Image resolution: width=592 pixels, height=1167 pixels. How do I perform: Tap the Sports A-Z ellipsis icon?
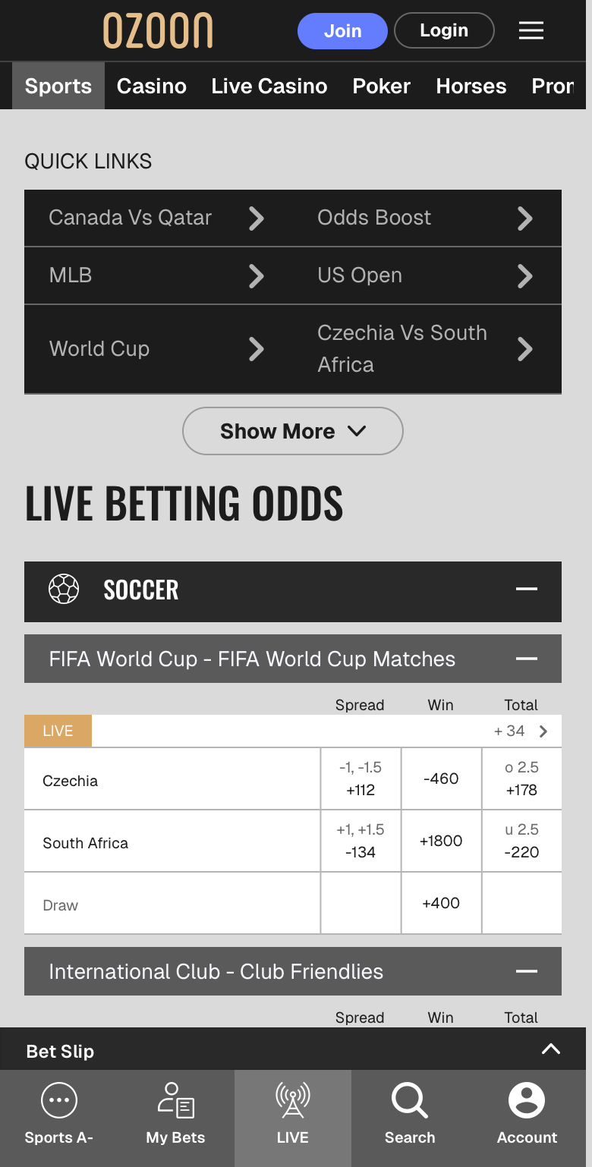coord(59,1099)
